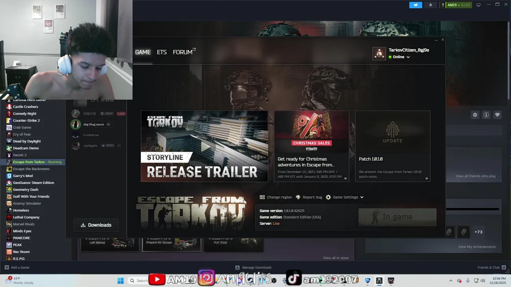Image resolution: width=511 pixels, height=287 pixels.
Task: Select Dead by Daylight in library
Action: click(x=27, y=141)
